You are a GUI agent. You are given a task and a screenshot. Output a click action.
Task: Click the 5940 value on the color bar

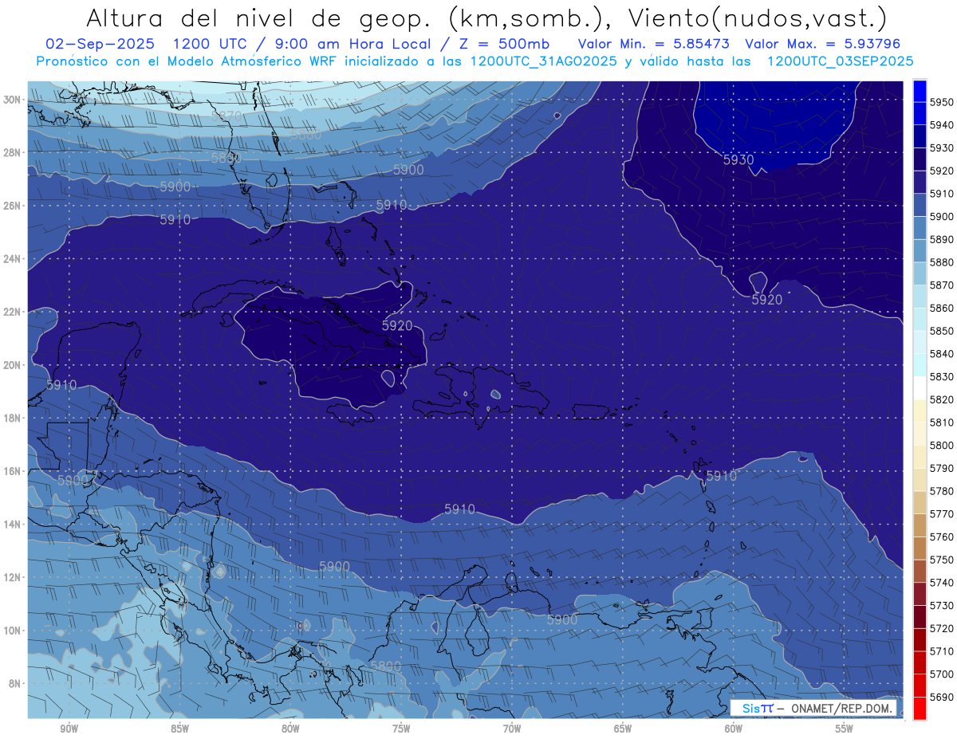point(942,125)
